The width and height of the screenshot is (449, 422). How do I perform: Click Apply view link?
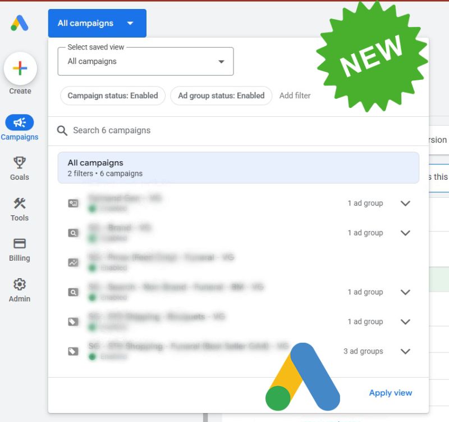pyautogui.click(x=390, y=393)
